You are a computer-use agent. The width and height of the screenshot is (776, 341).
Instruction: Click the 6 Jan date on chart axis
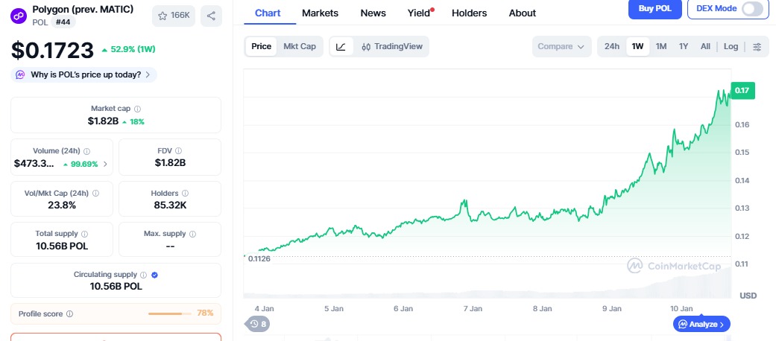pyautogui.click(x=403, y=308)
